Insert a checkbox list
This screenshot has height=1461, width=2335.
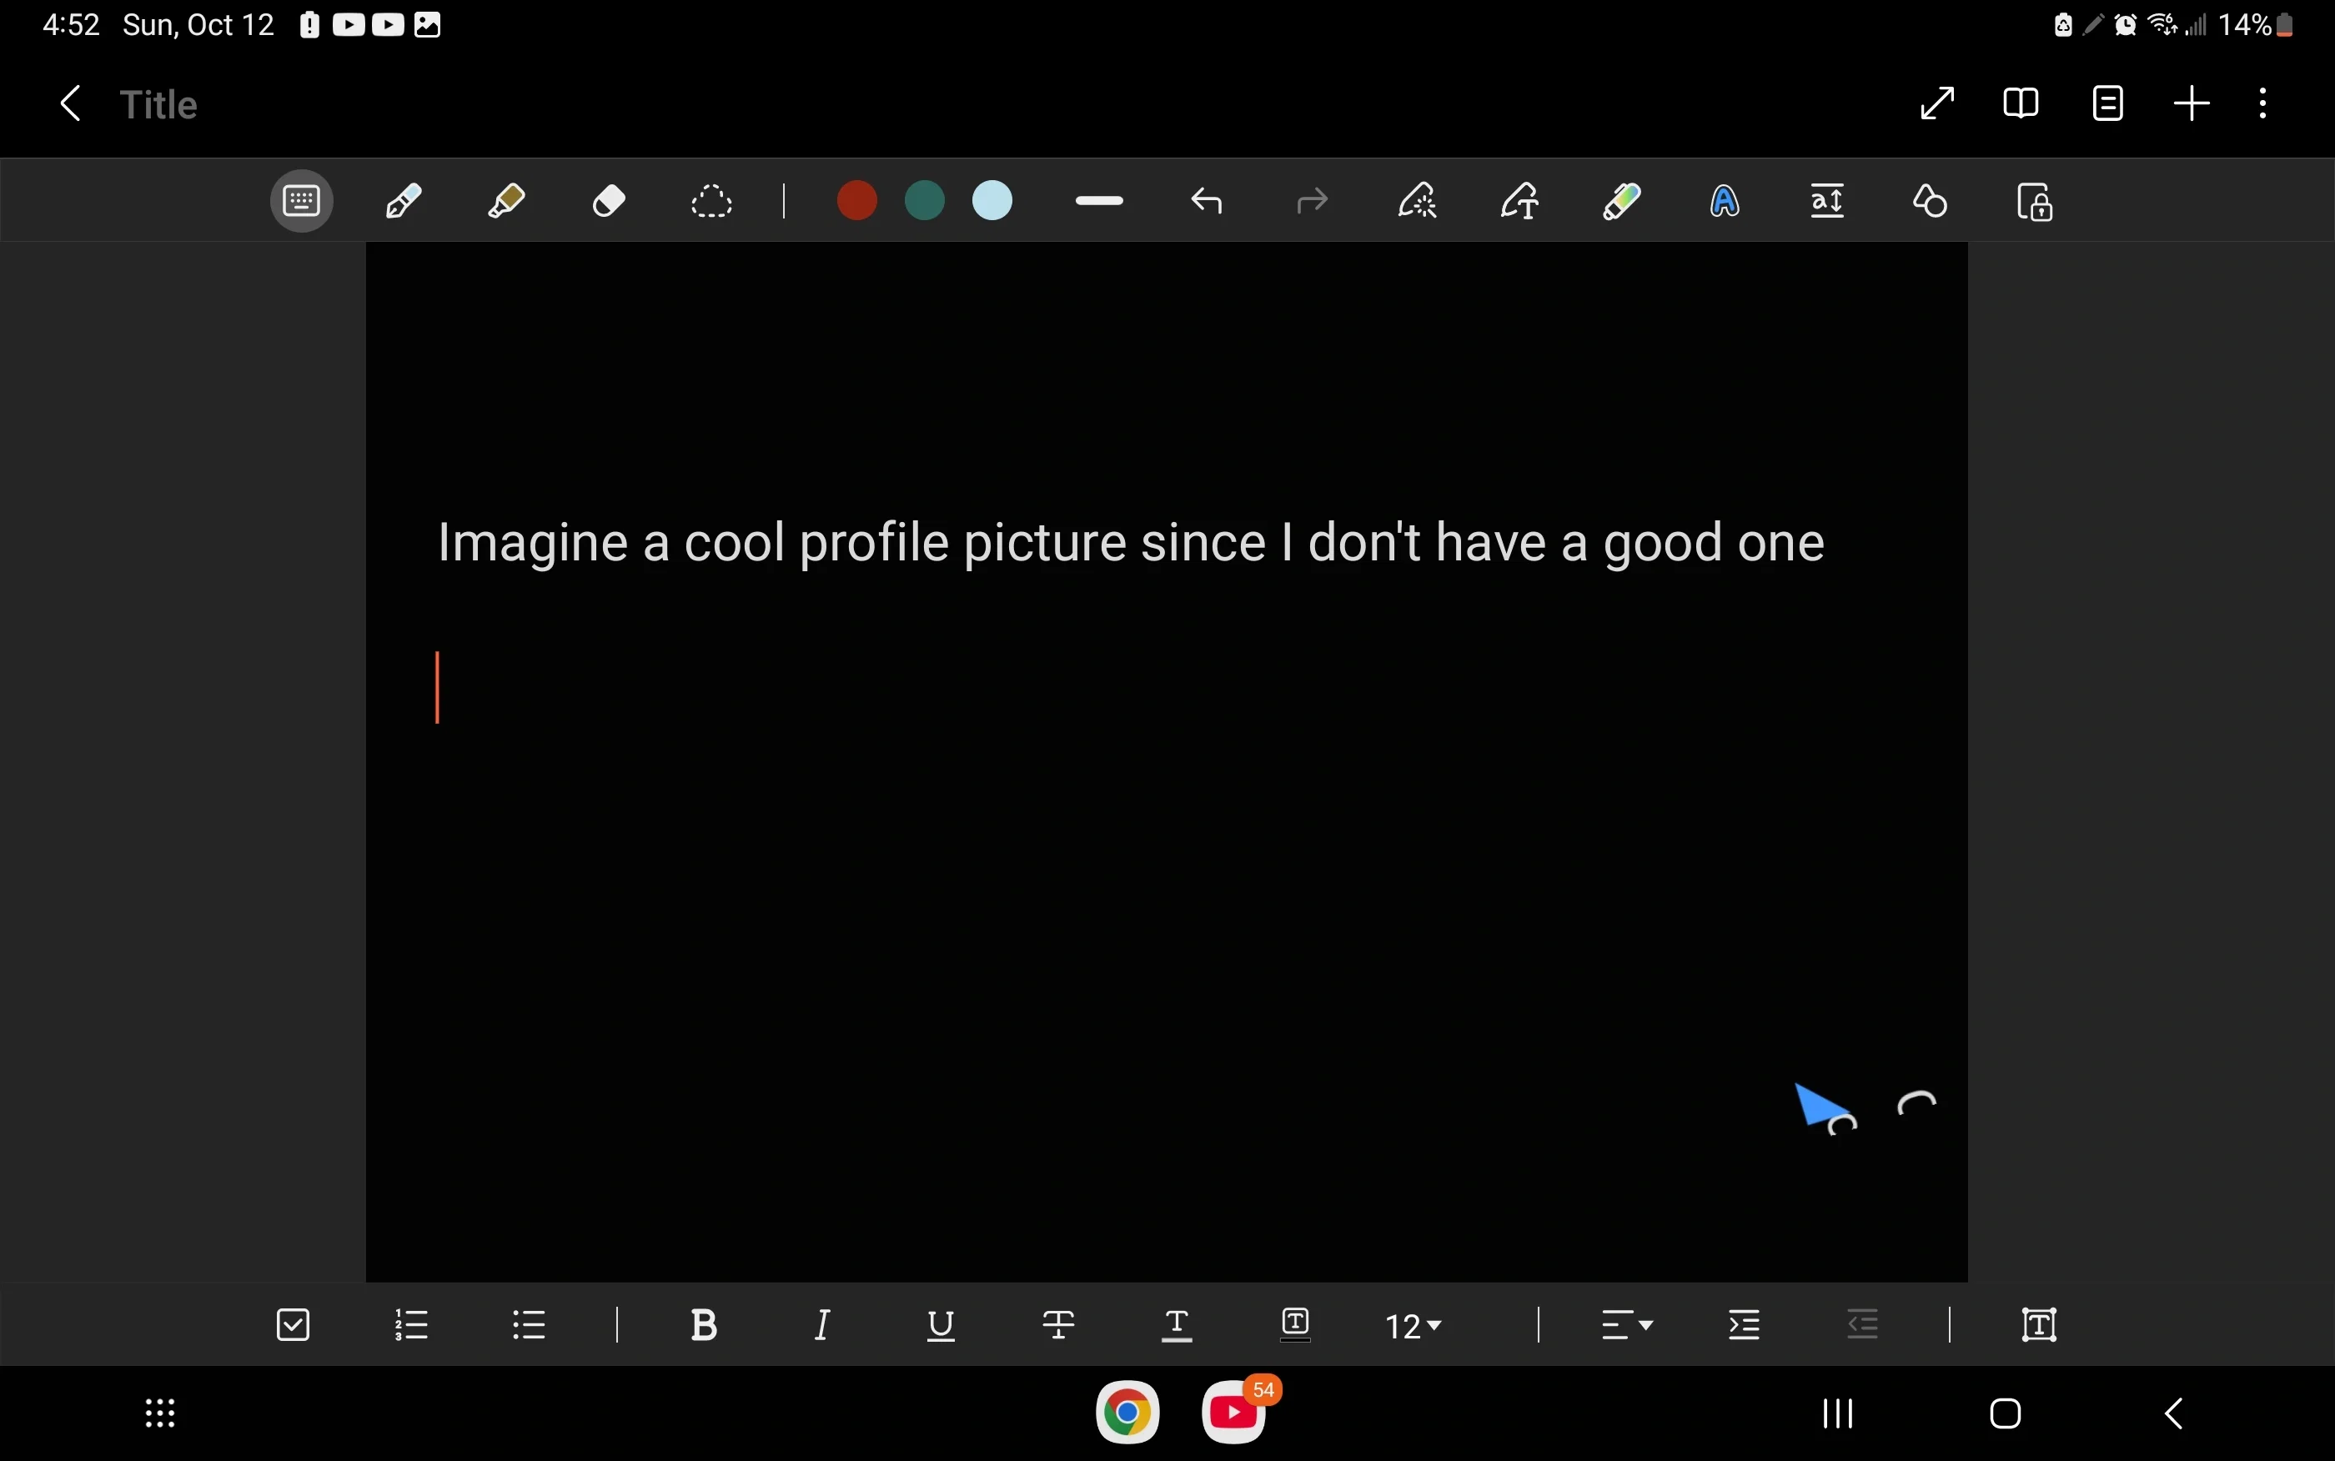(x=294, y=1325)
